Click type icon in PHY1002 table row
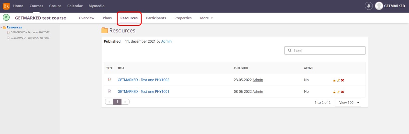The width and height of the screenshot is (409, 134). [109, 80]
